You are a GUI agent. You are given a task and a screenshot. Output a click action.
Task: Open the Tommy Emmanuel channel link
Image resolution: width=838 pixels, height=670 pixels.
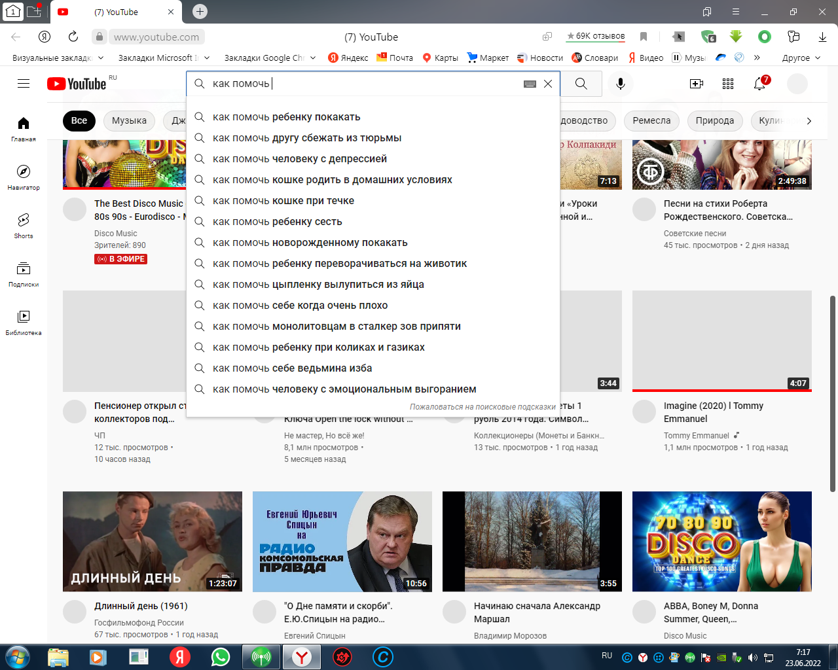(695, 435)
